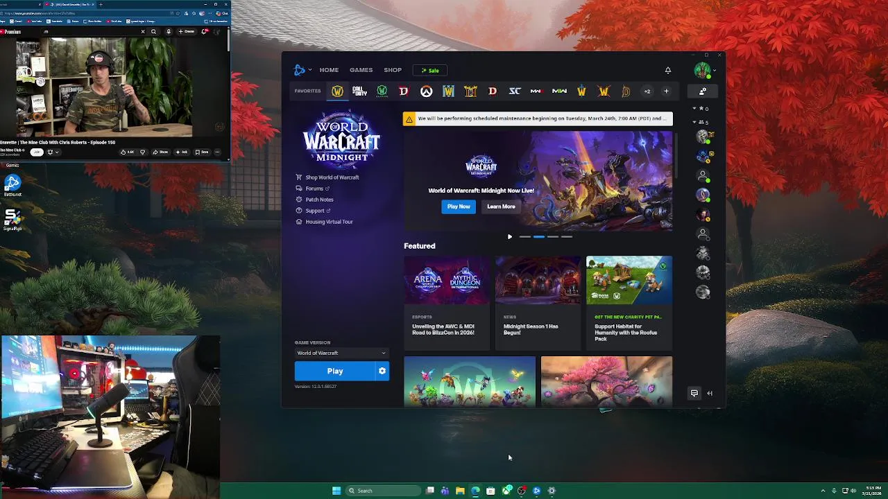Open the first friend avatar in list
Viewport: 888px width, 499px height.
pos(703,137)
